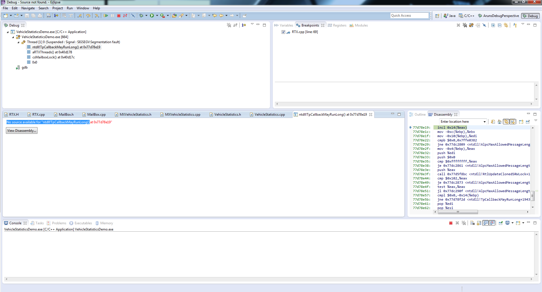Toggle Scroll Lock in Console toolbar
Screen dimensions: 542x292
[479, 223]
